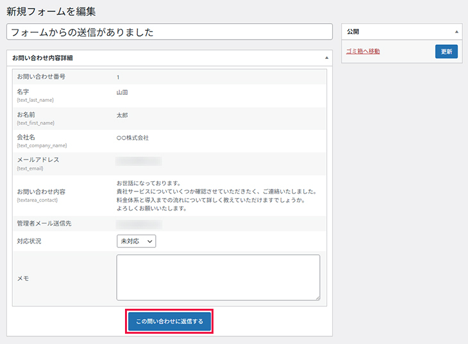The width and height of the screenshot is (468, 344).
Task: Click the 更新 button
Action: click(446, 51)
